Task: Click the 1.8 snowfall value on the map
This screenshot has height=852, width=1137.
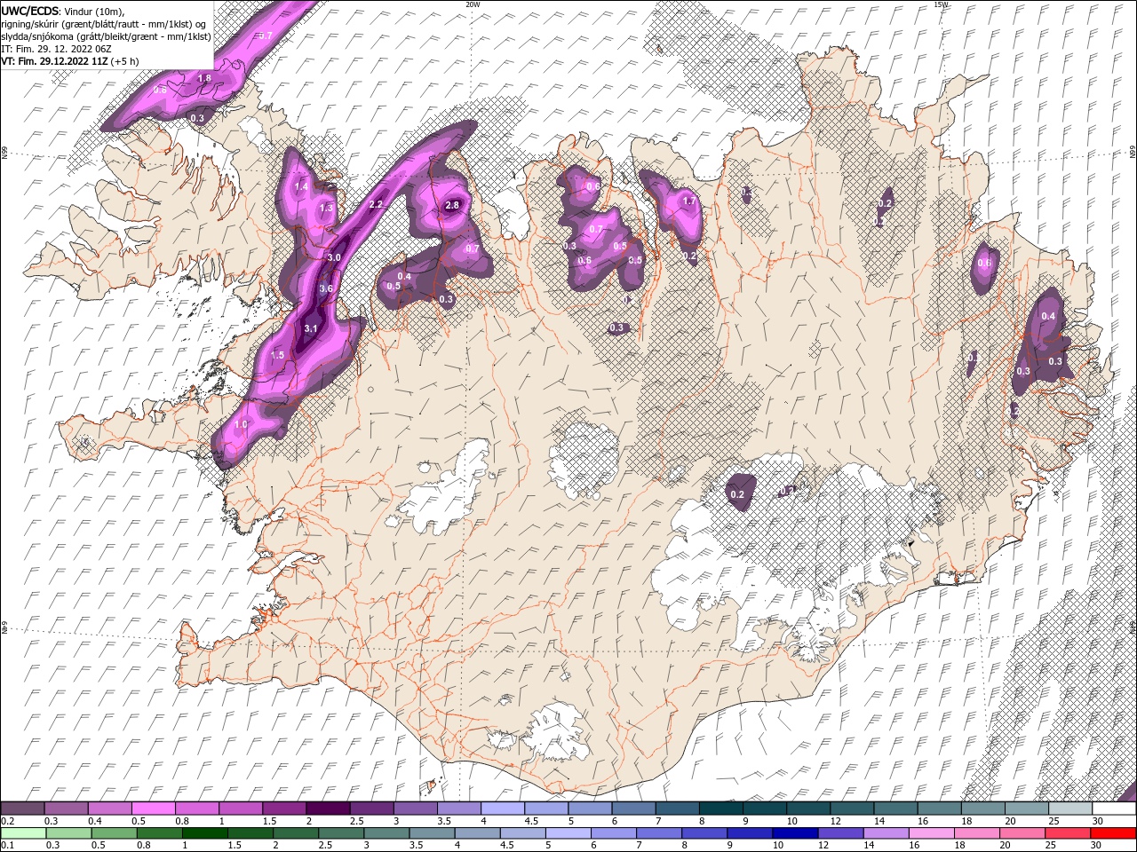Action: coord(204,78)
